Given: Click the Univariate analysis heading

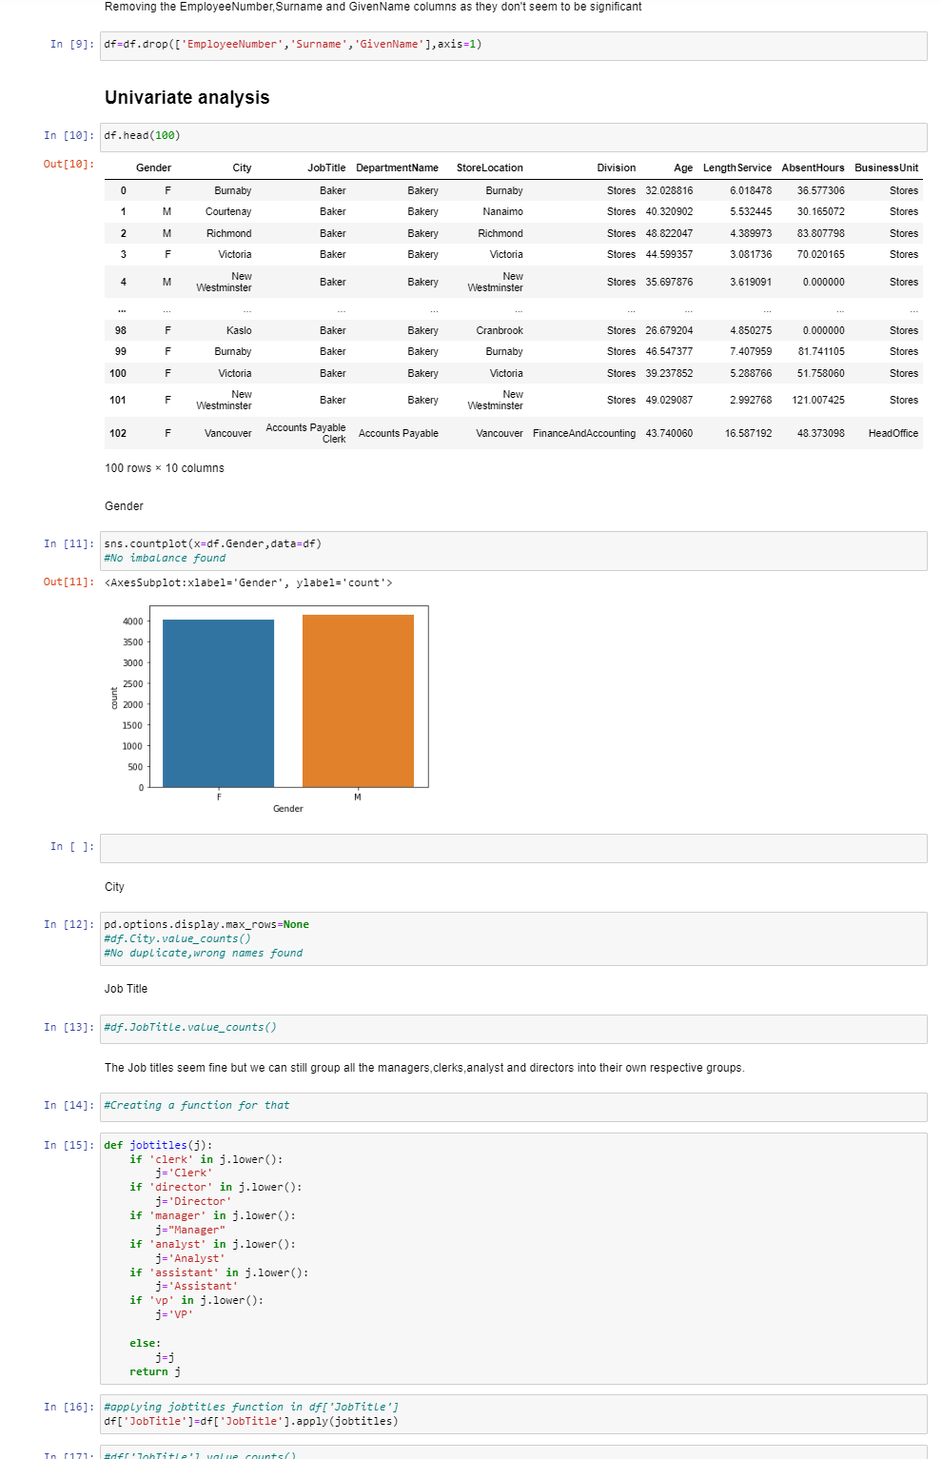Looking at the screenshot, I should pos(186,97).
